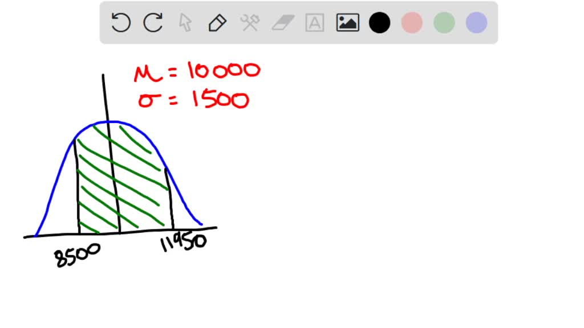Click the handwritten 11950 axis label
The height and width of the screenshot is (328, 584).
point(182,243)
